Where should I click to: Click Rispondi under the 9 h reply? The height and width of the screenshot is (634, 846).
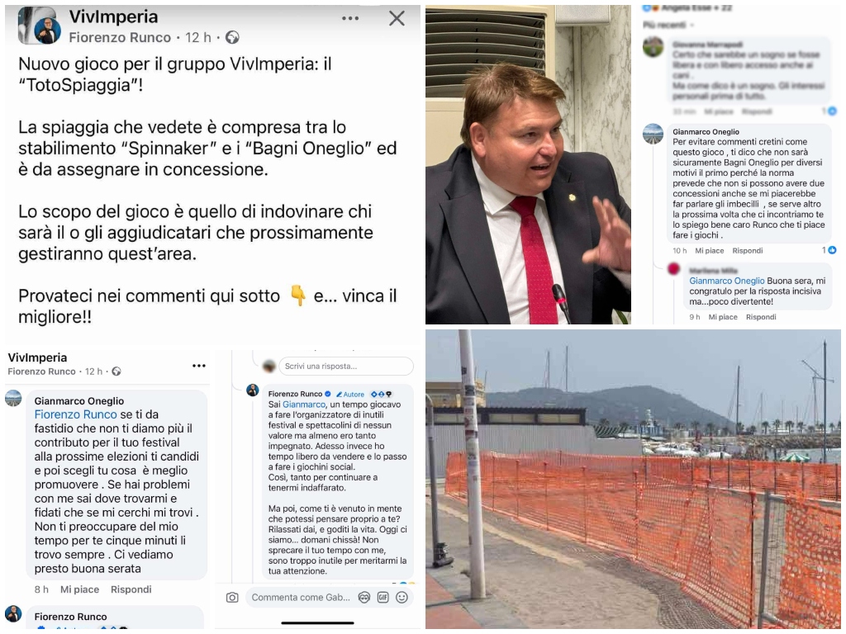click(761, 317)
